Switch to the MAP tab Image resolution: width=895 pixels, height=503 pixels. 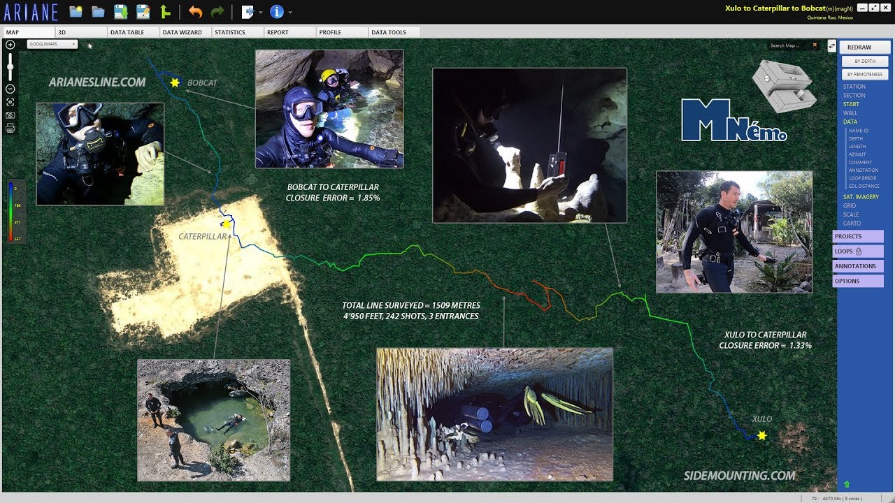coord(29,32)
